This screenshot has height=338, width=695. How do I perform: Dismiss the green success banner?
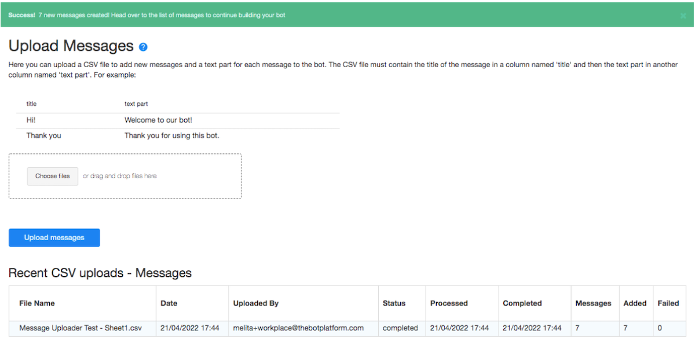[683, 16]
